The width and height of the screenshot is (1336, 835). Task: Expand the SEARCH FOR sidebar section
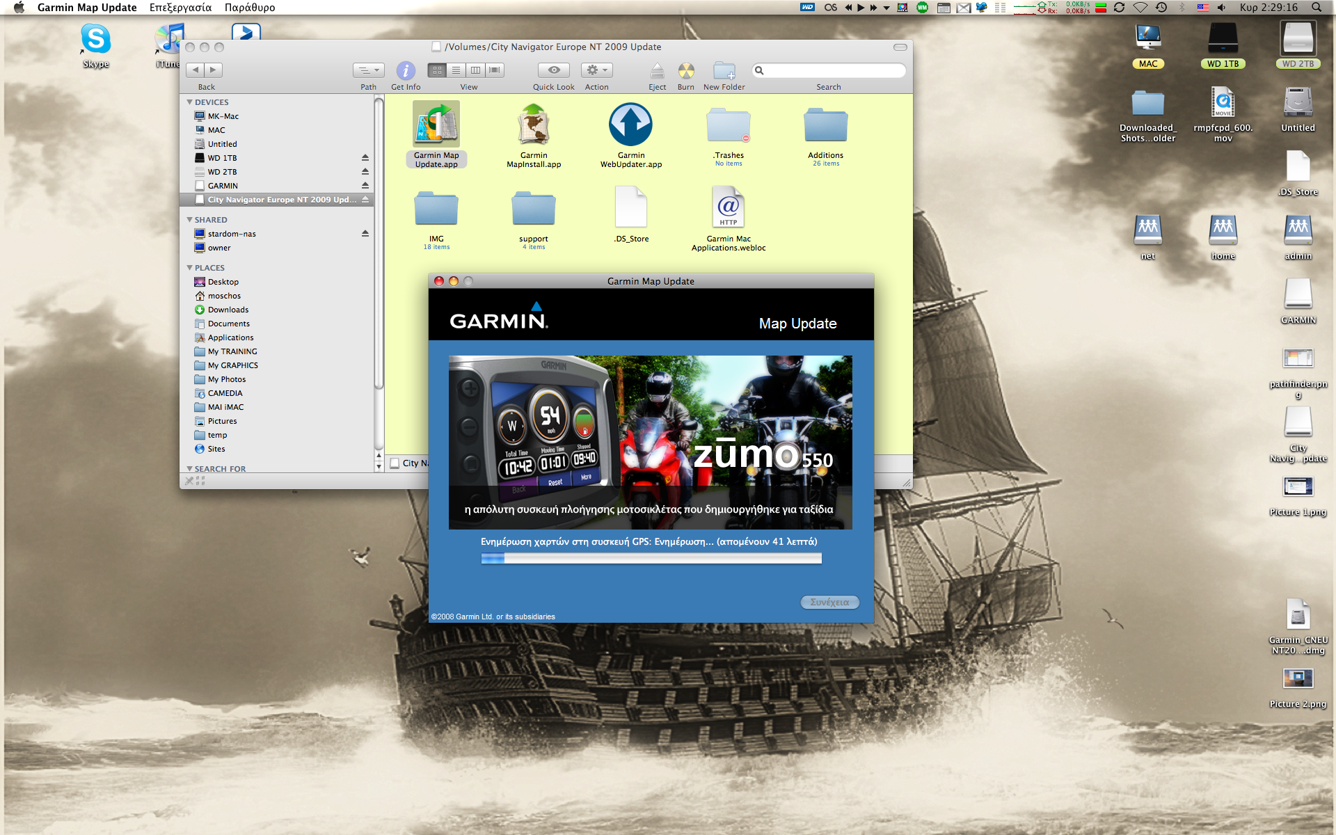click(x=189, y=469)
